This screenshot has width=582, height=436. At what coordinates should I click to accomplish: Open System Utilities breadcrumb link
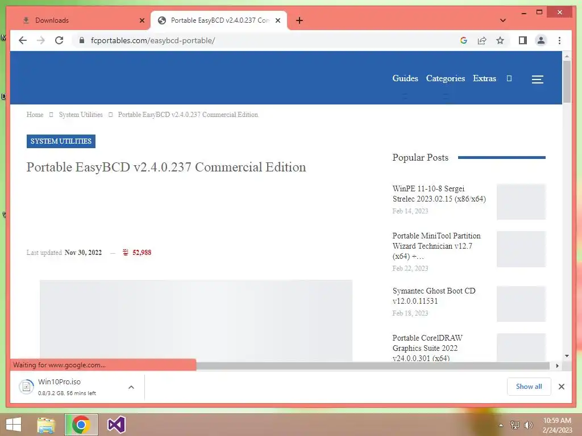point(81,115)
